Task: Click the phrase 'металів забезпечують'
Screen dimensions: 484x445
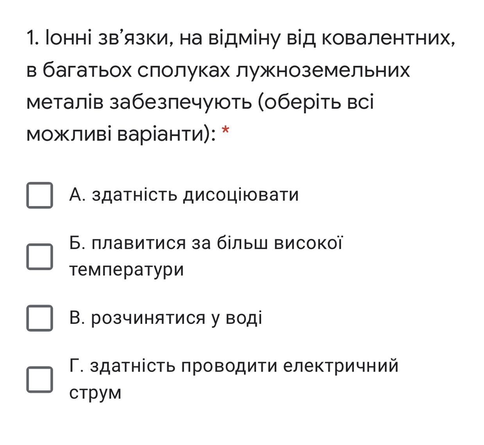Action: [139, 102]
